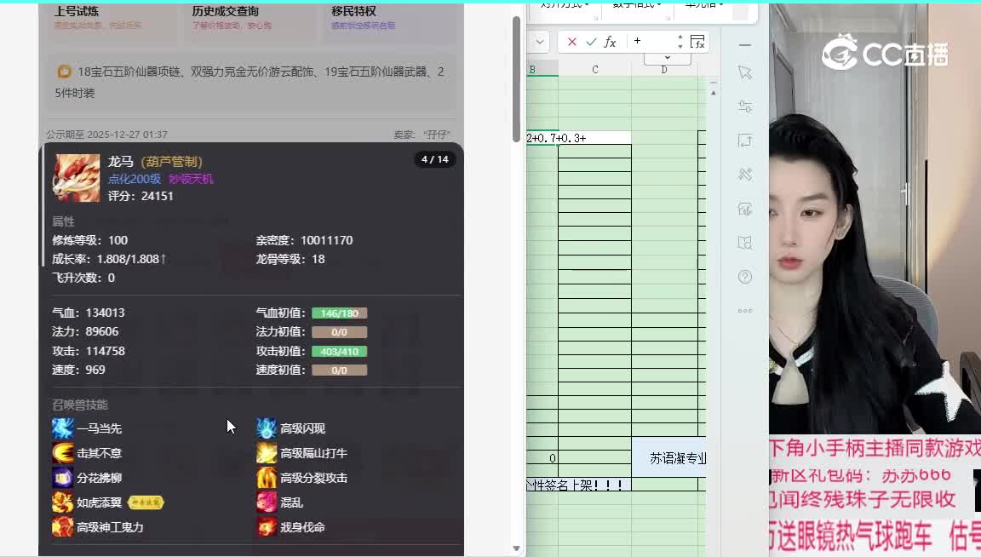Screen dimensions: 981x557
Task: Click the cell containing 0 in column B
Action: [542, 458]
